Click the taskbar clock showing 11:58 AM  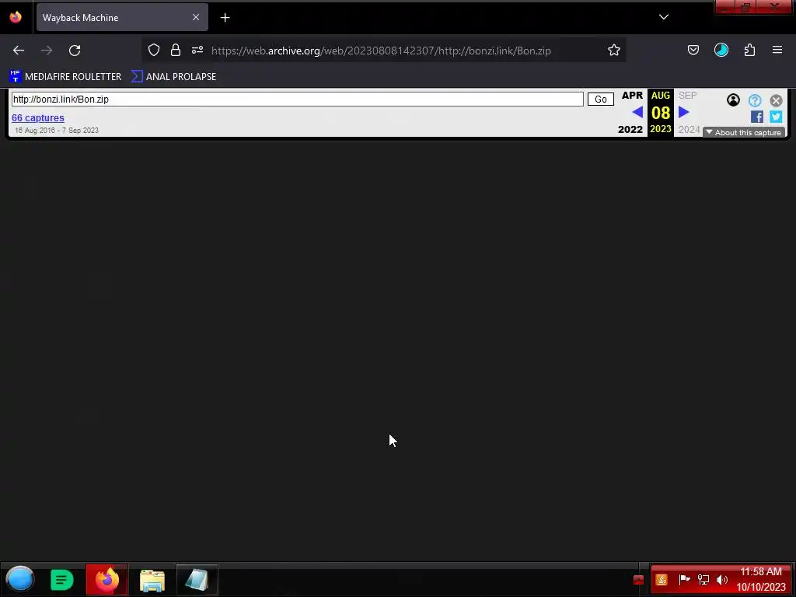761,579
